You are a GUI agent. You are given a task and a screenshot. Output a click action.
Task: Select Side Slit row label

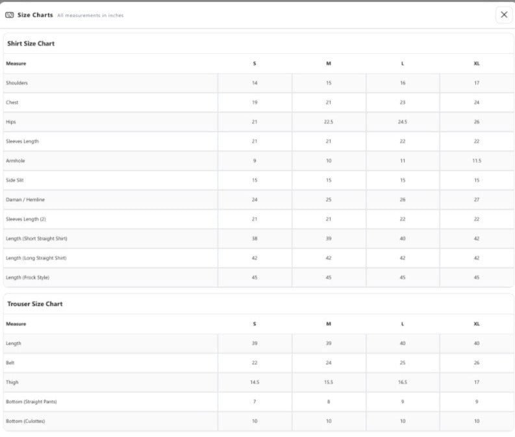[x=15, y=180]
